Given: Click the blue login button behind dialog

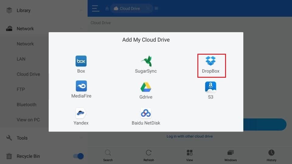Looking at the screenshot, I should (265, 125).
